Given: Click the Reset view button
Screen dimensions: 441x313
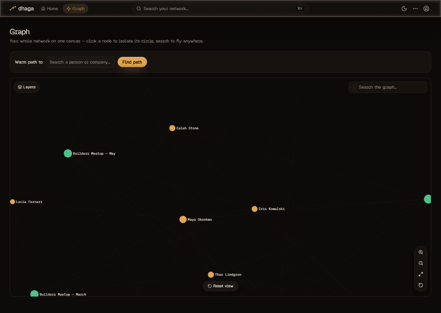Looking at the screenshot, I should click(221, 286).
